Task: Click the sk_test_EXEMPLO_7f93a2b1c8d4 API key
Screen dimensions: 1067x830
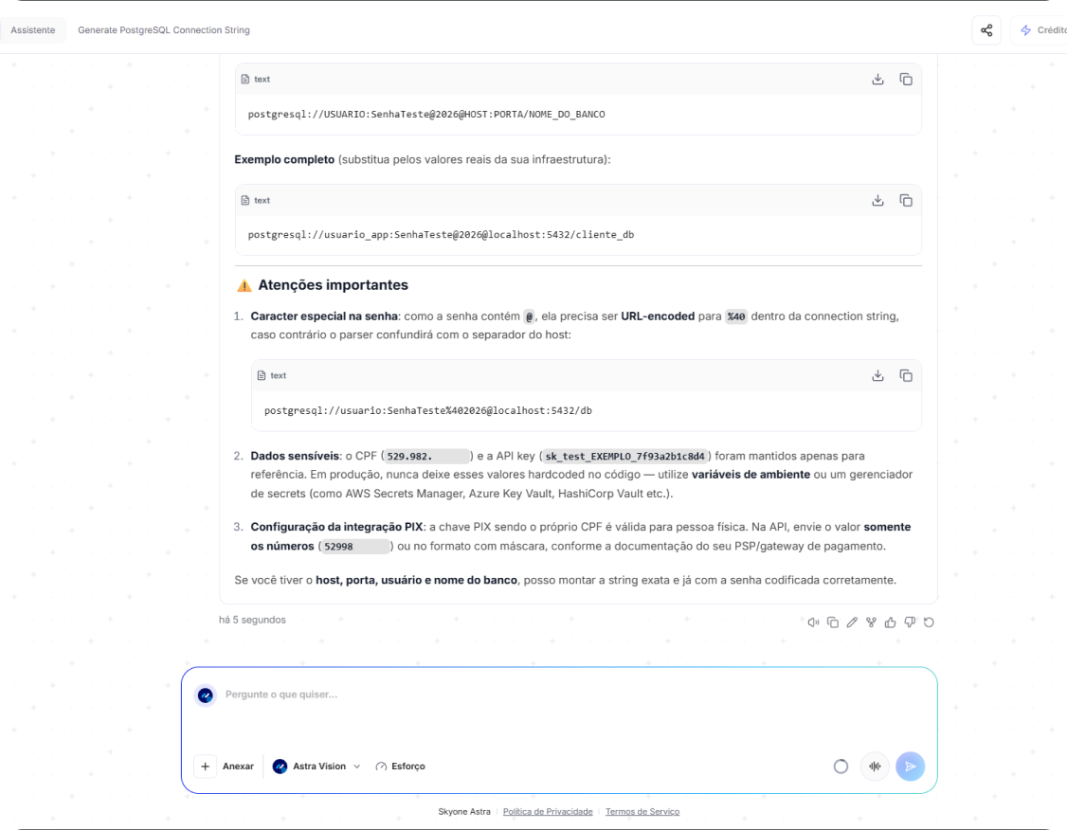Action: [x=624, y=457]
